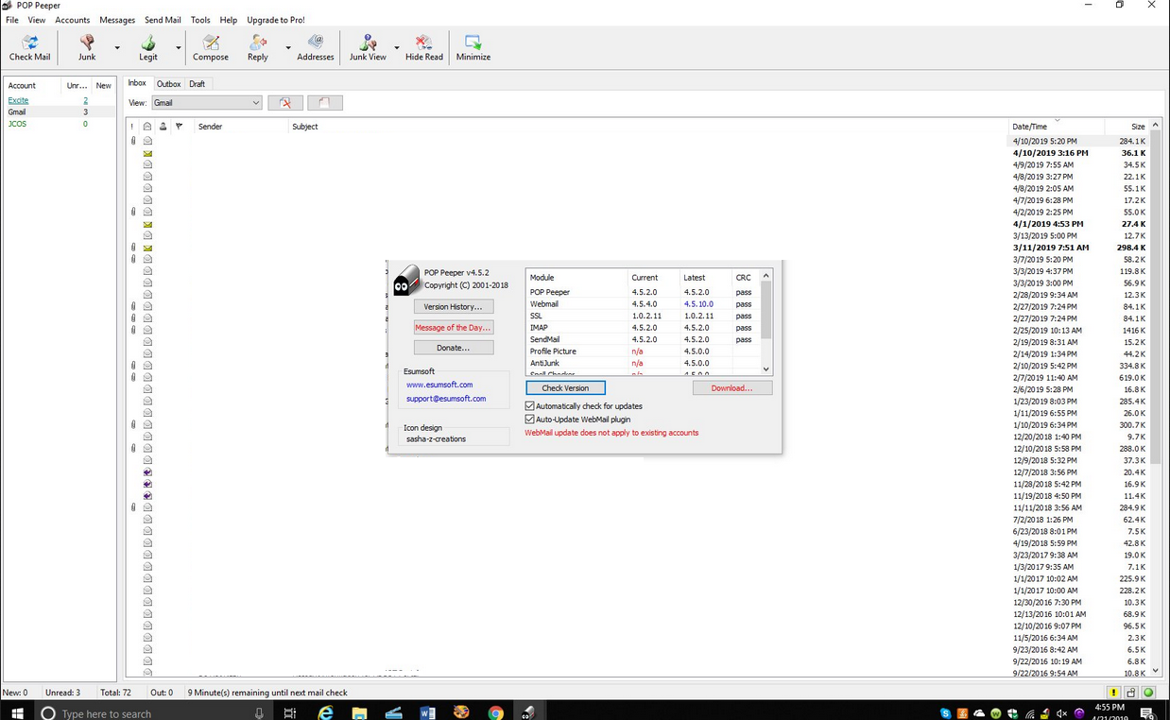Switch to the Outbox tab
The image size is (1170, 720).
tap(168, 84)
